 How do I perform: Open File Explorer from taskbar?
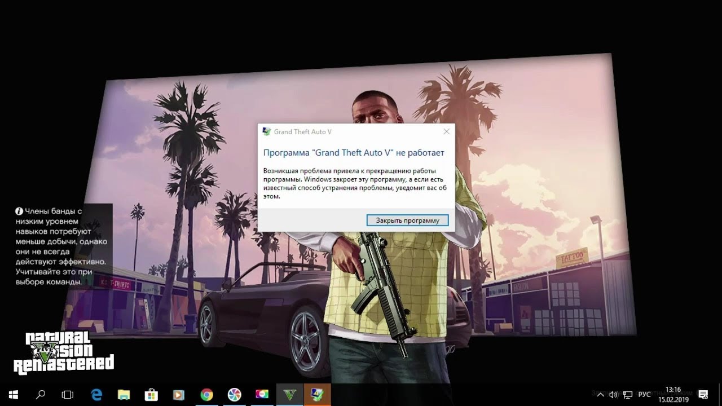click(124, 395)
